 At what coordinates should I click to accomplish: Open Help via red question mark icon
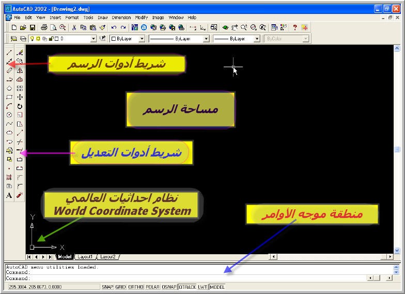[x=294, y=27]
